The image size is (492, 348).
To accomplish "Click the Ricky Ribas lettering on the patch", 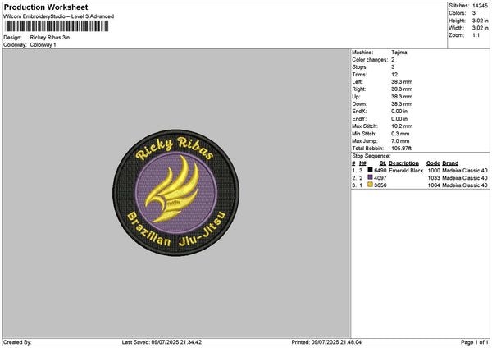I will click(x=175, y=148).
